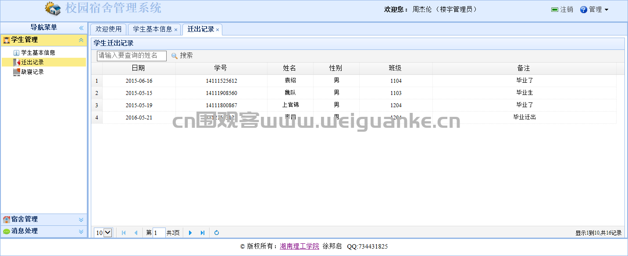Go to next page of records
The image size is (628, 256).
[190, 233]
